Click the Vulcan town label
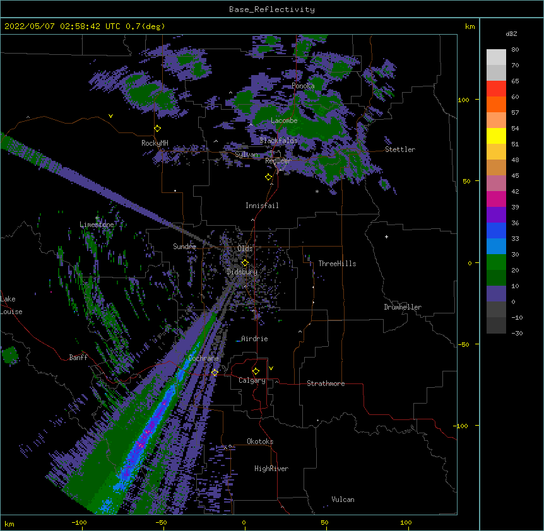The height and width of the screenshot is (531, 544). click(x=343, y=499)
